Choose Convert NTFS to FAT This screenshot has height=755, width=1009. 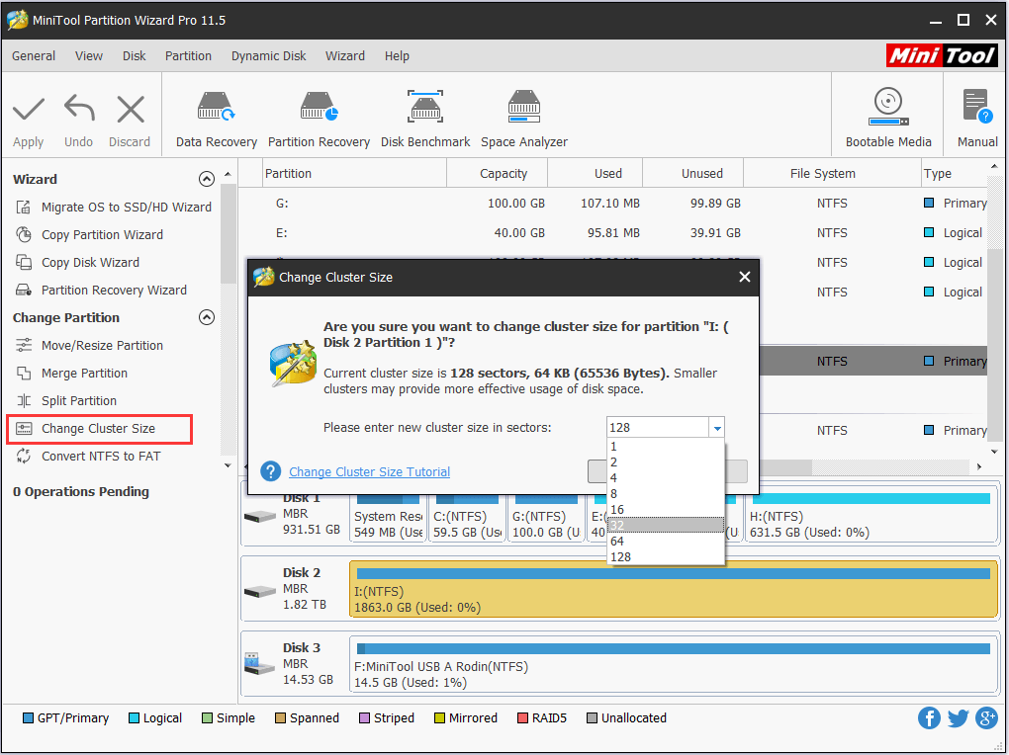coord(87,456)
